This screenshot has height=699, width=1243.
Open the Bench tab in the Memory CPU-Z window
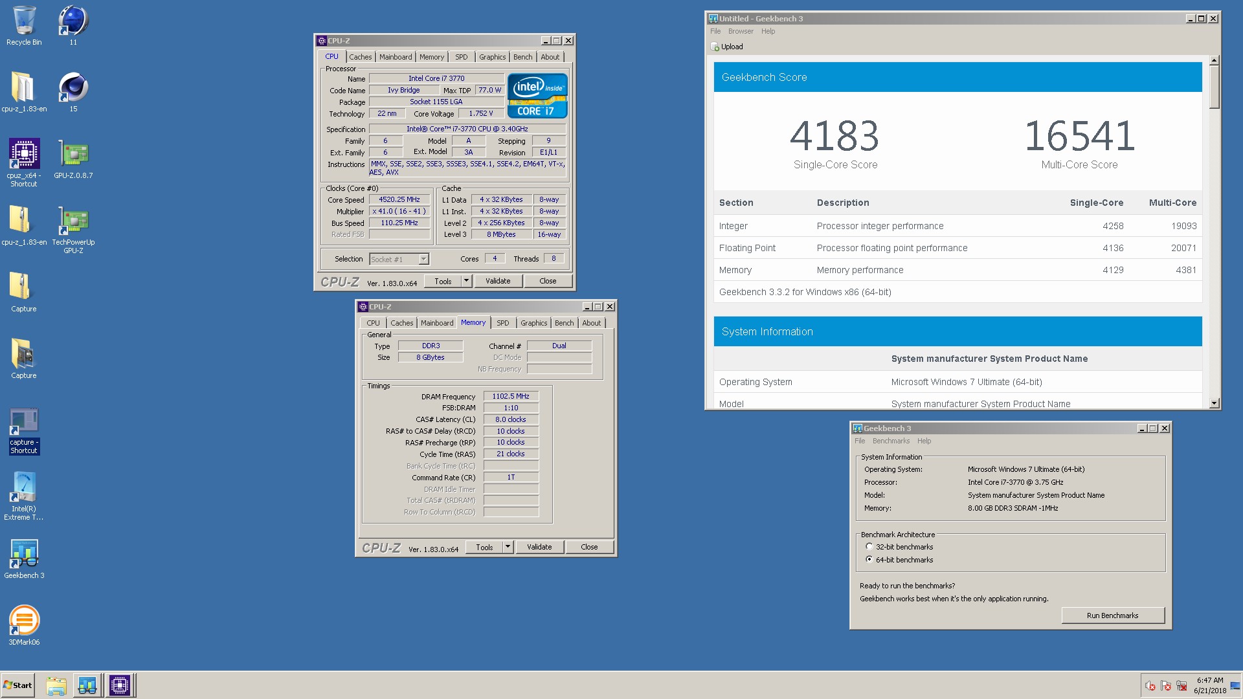coord(564,323)
